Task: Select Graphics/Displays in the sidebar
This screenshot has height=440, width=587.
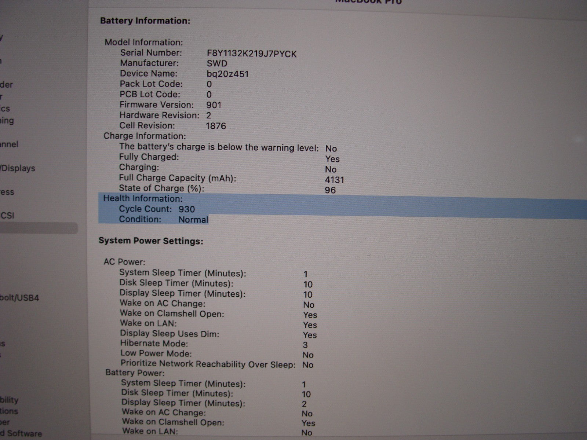Action: (x=18, y=168)
